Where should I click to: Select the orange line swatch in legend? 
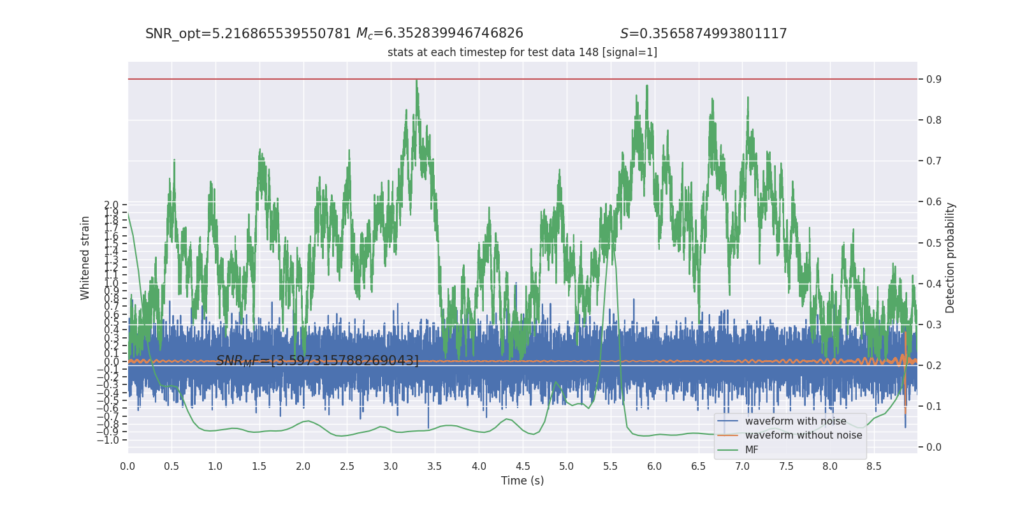click(727, 435)
